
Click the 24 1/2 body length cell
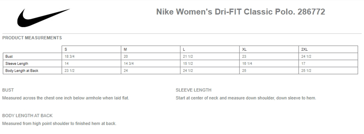click(x=210, y=71)
